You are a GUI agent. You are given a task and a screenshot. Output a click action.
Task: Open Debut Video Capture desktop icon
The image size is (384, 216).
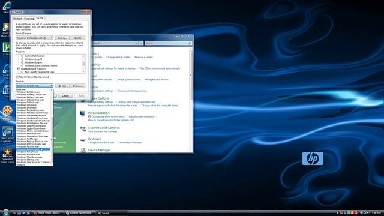pyautogui.click(x=7, y=134)
